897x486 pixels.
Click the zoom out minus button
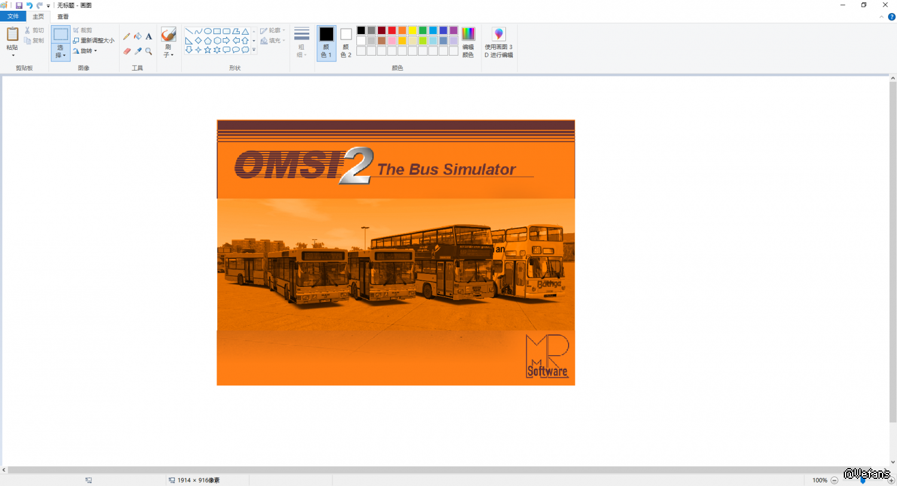(834, 480)
